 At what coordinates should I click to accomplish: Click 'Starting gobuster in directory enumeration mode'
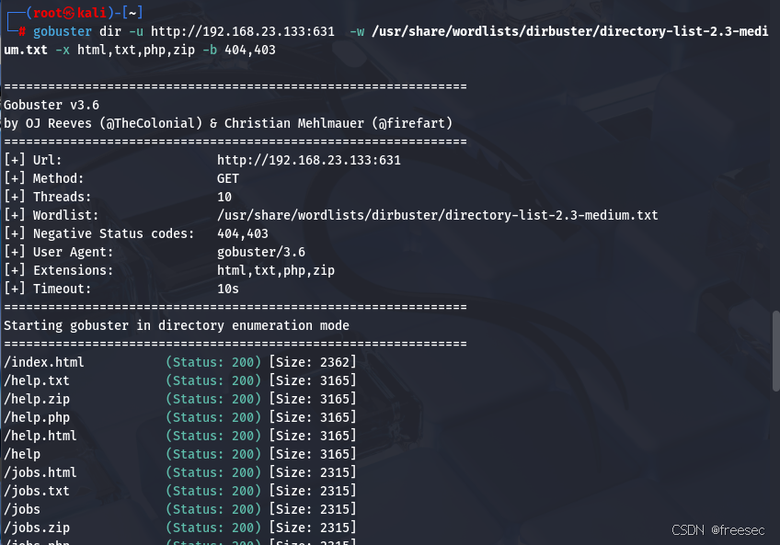[x=177, y=325]
